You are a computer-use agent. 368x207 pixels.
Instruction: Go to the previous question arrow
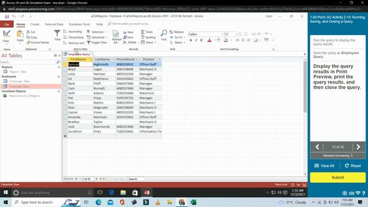click(x=317, y=147)
